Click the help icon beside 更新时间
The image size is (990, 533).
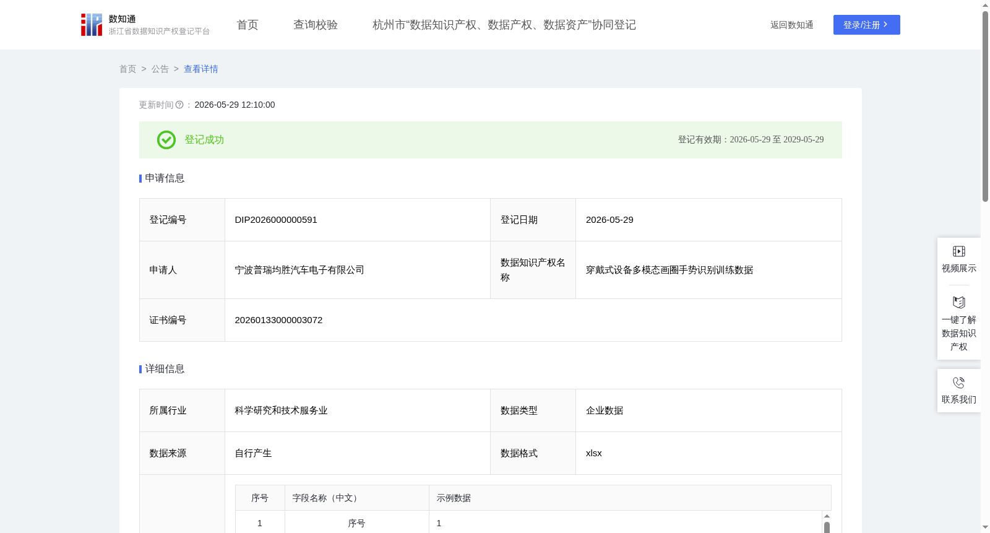click(179, 105)
